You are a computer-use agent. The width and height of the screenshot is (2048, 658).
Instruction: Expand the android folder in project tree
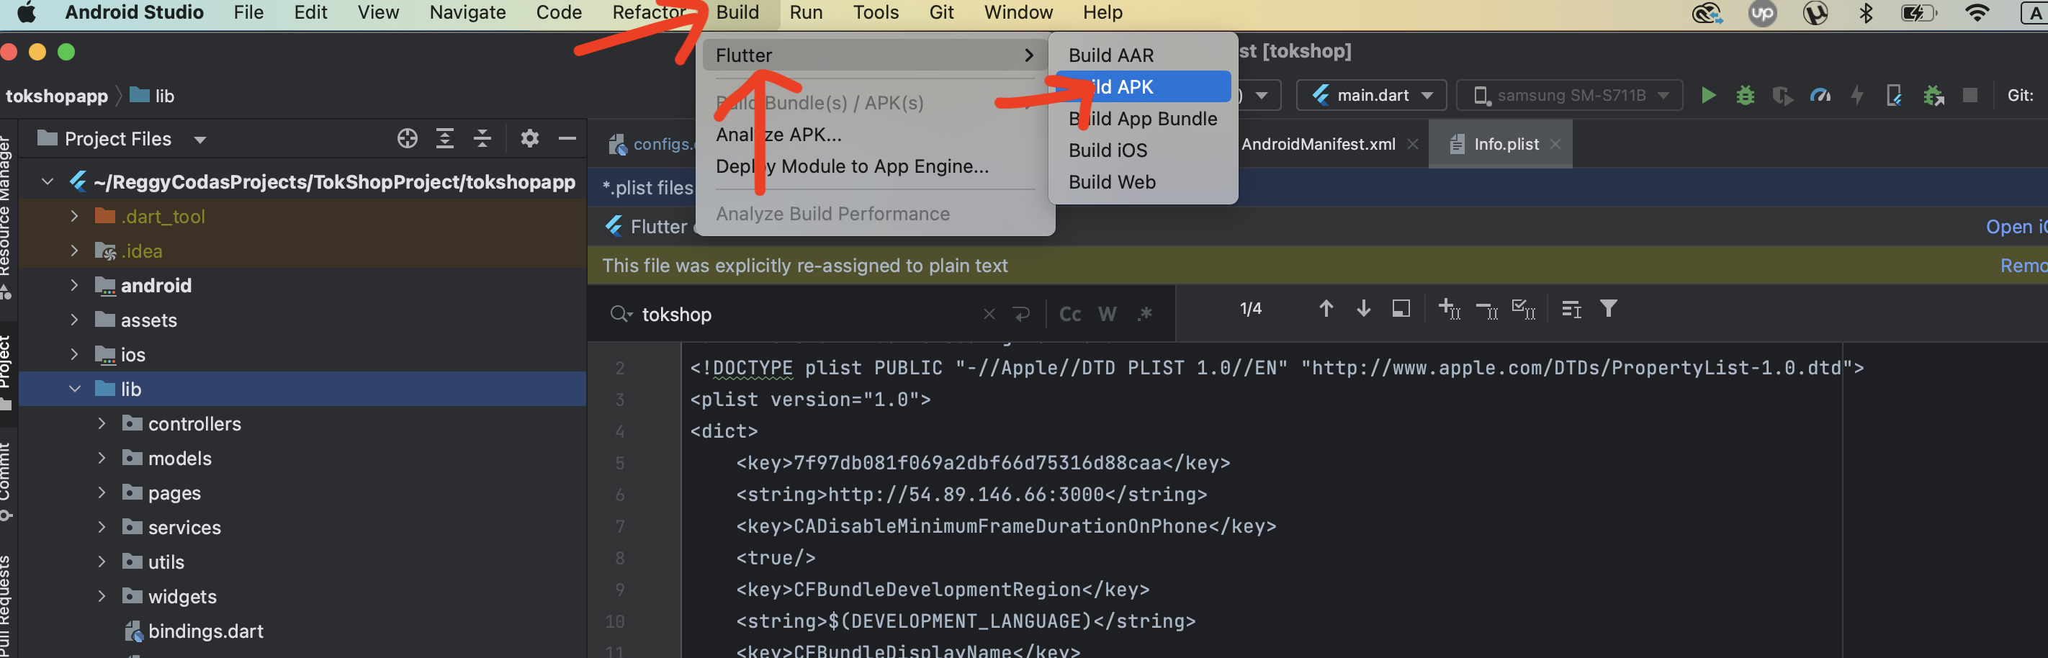tap(75, 285)
